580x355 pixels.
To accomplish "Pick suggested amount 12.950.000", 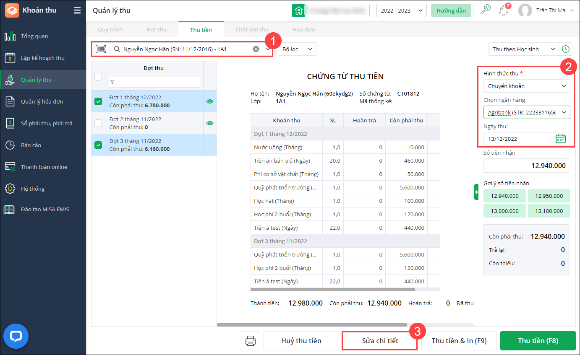I will pos(549,196).
